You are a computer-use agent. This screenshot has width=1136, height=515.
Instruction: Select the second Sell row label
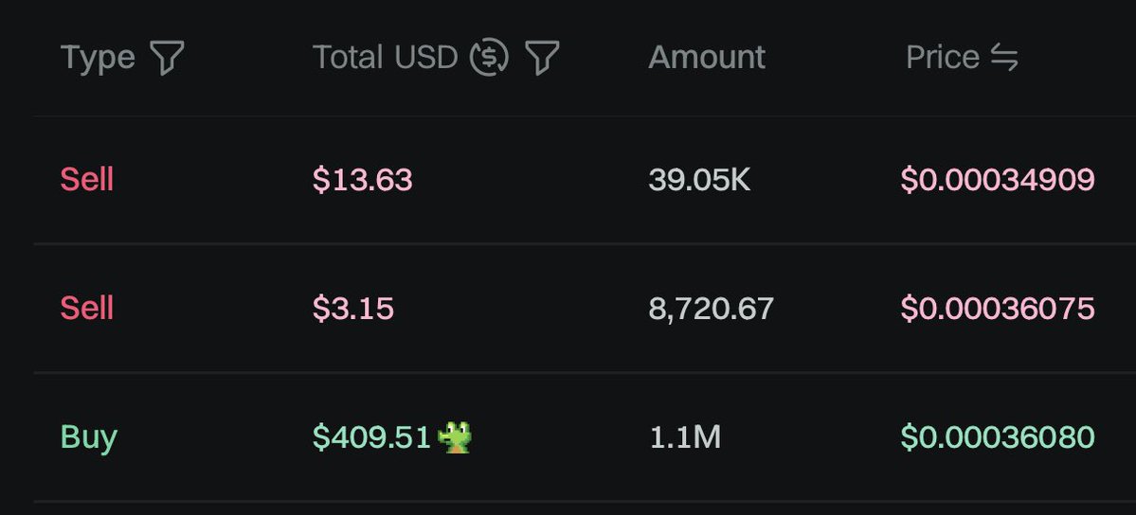tap(87, 308)
